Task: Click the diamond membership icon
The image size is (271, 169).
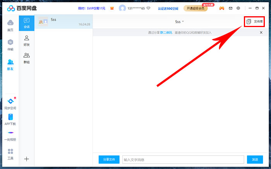Action: pyautogui.click(x=148, y=8)
